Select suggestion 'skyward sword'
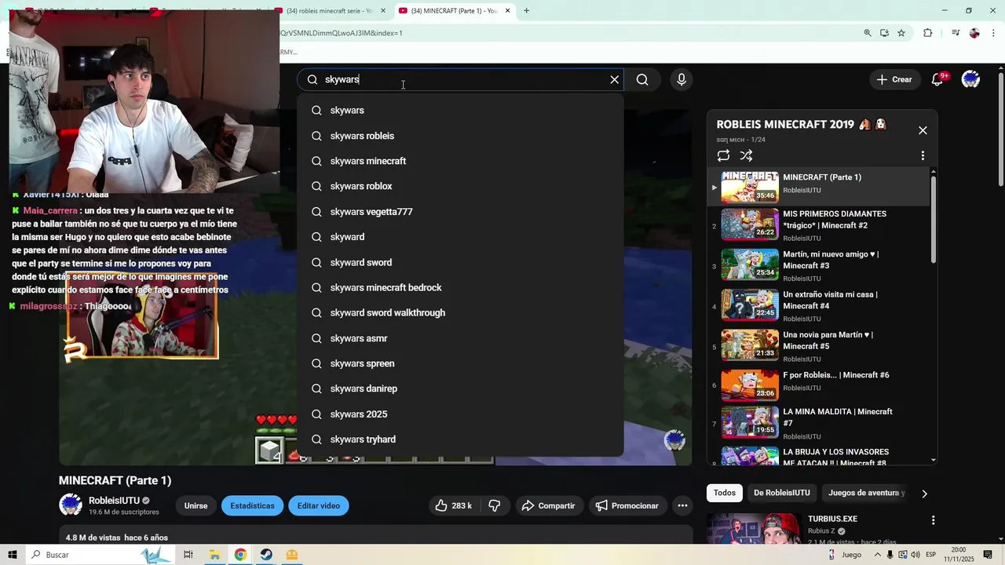1005x565 pixels. click(x=460, y=262)
